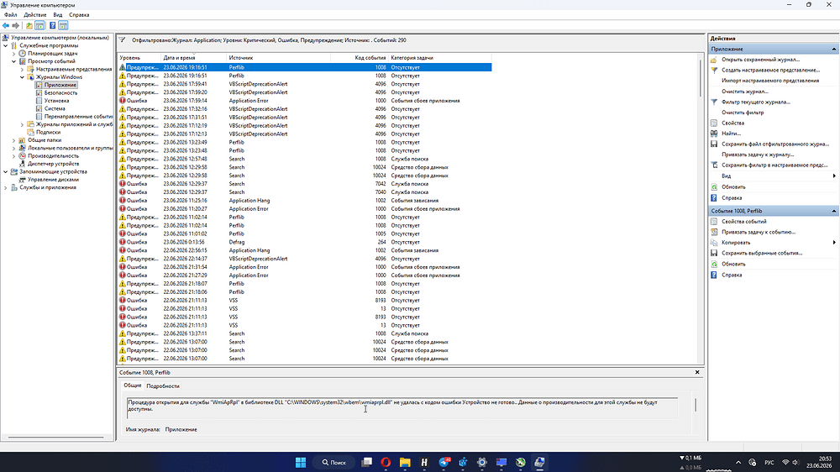The width and height of the screenshot is (840, 472).
Task: Open the Справка menu
Action: coord(79,15)
